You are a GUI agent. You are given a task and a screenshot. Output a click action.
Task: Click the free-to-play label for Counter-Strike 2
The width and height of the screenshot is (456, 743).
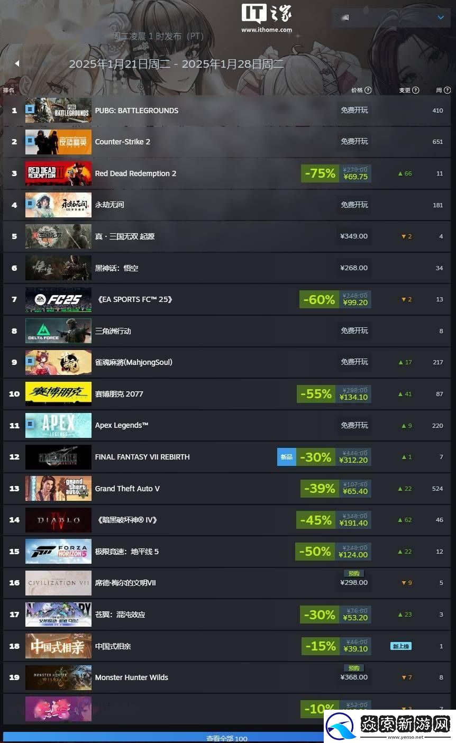354,142
